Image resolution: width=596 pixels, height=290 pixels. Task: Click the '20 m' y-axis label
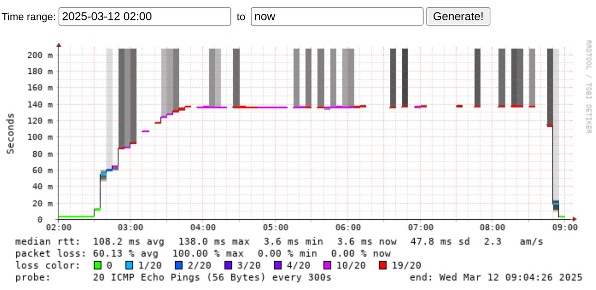point(43,203)
